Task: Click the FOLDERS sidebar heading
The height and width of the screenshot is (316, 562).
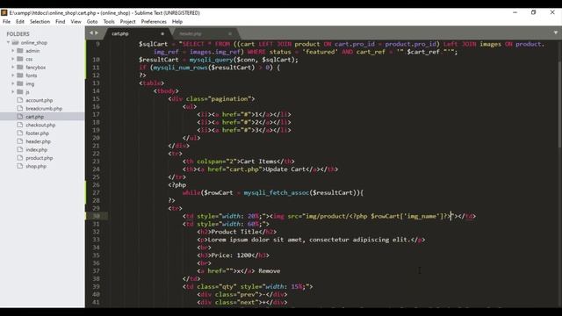Action: coord(18,34)
